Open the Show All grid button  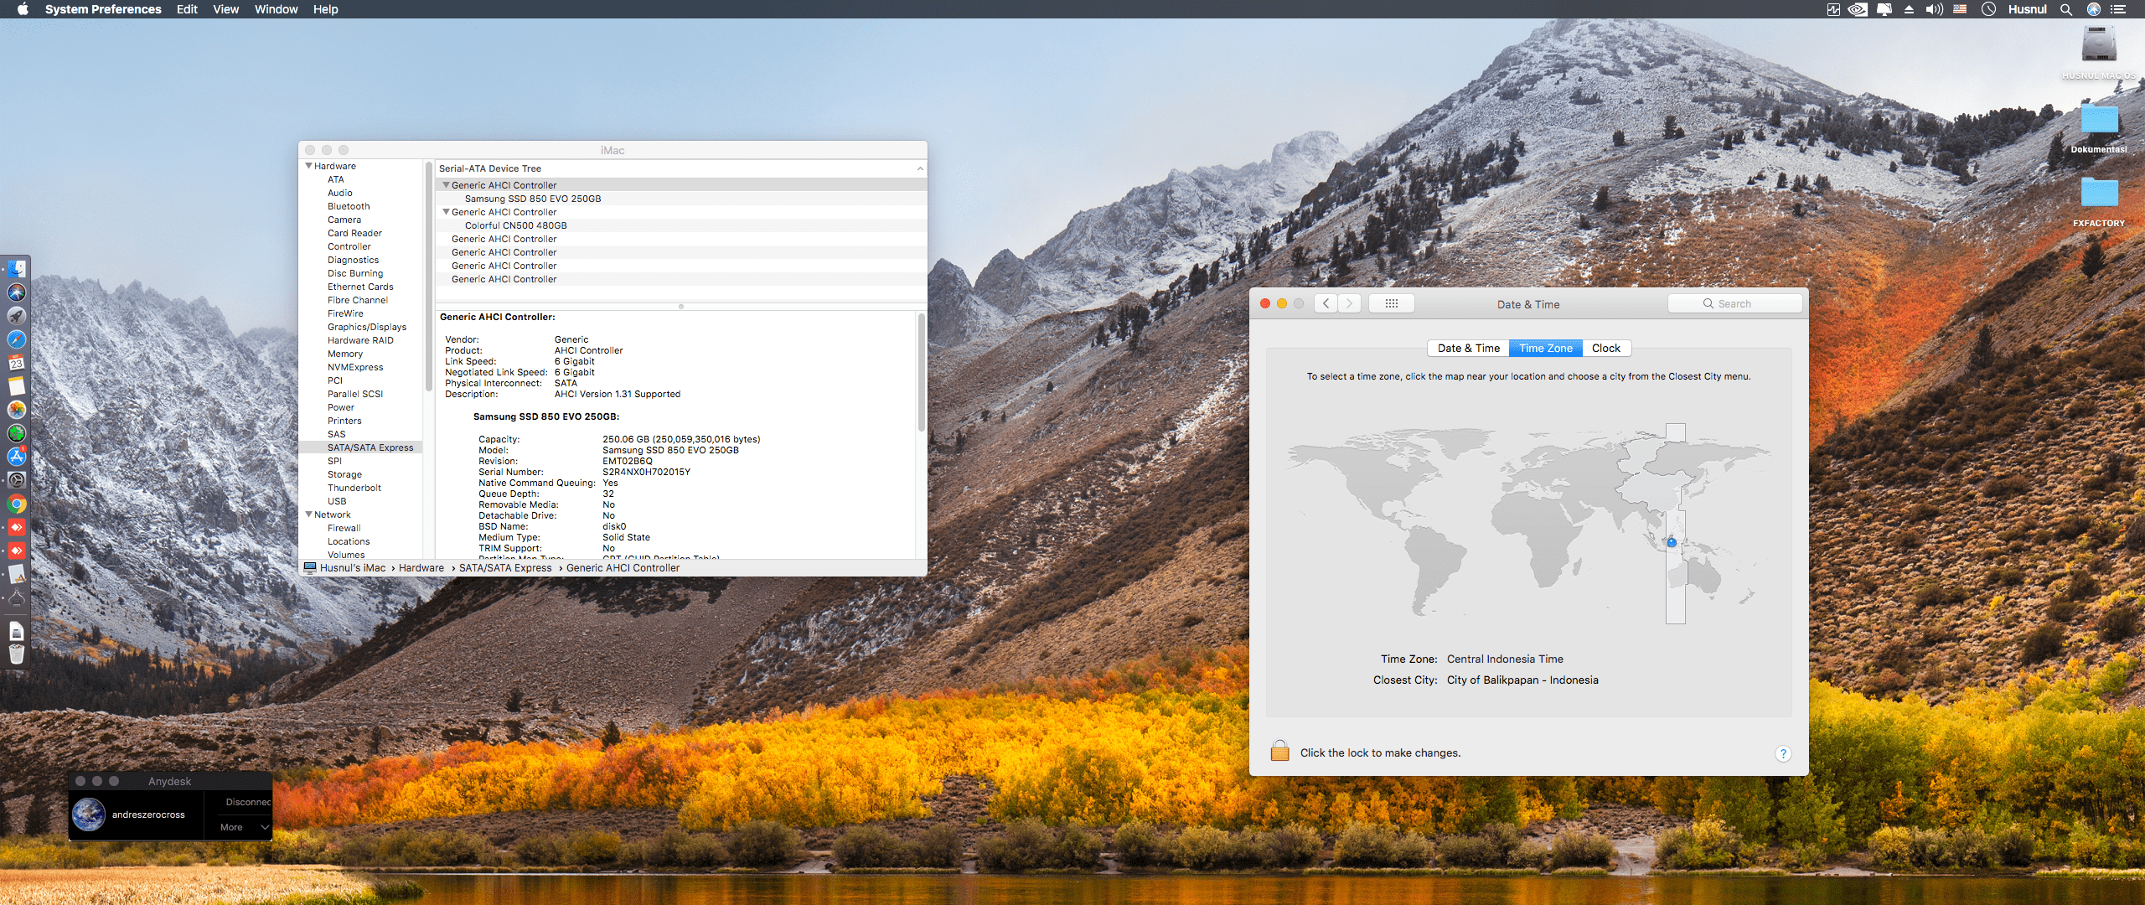tap(1391, 303)
